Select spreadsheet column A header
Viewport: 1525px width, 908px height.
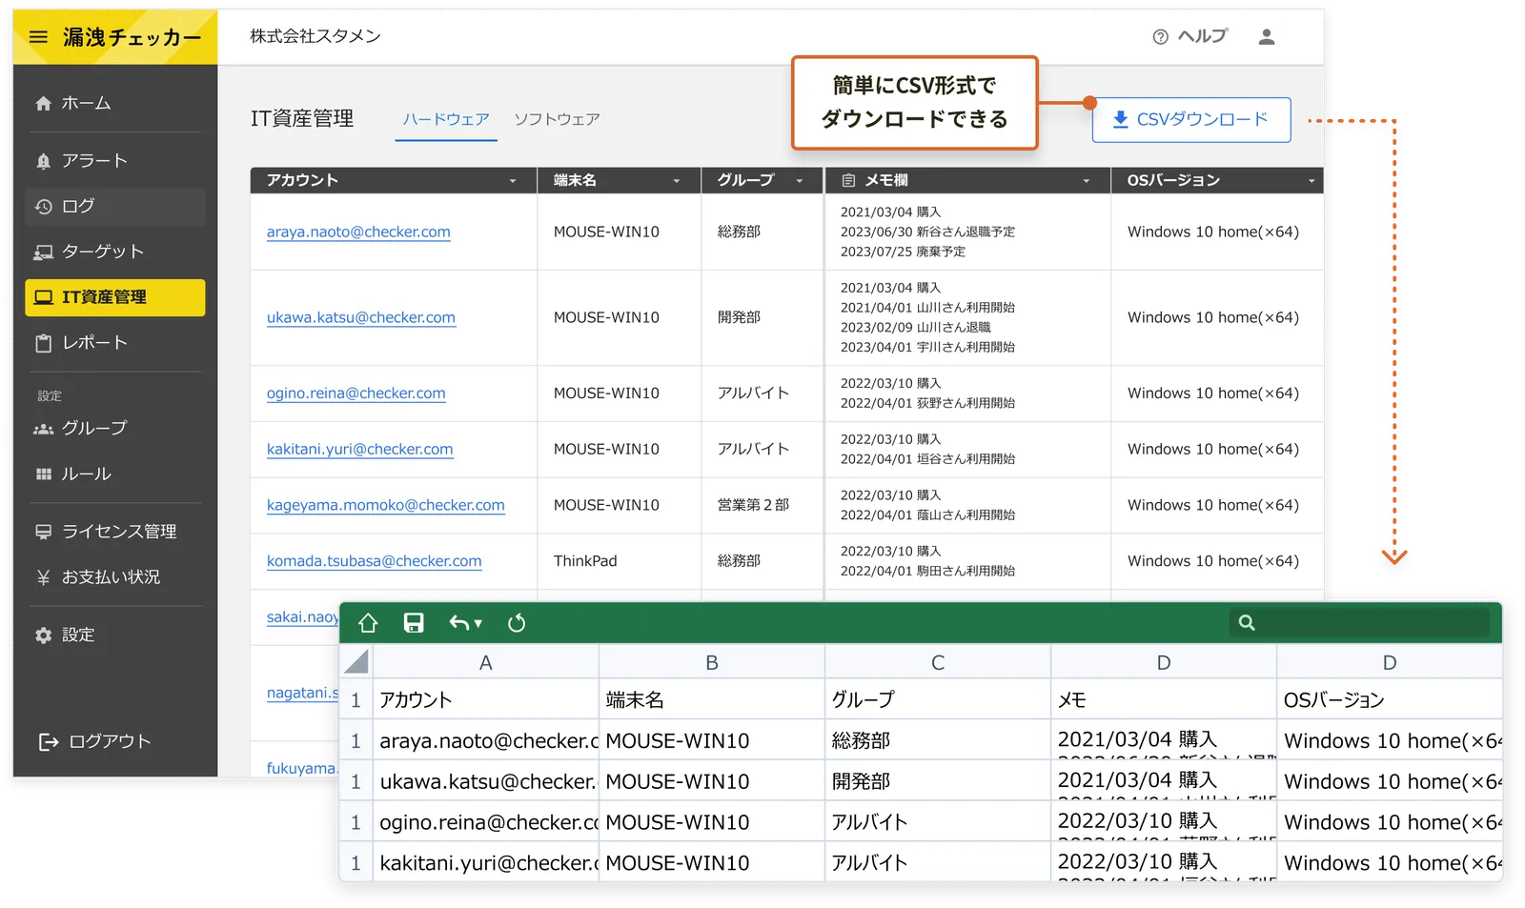(485, 663)
